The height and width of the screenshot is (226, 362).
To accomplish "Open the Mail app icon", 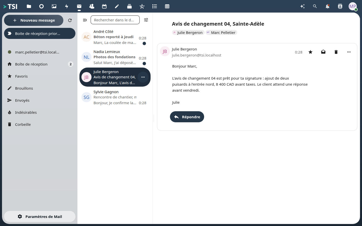I will 79,6.
